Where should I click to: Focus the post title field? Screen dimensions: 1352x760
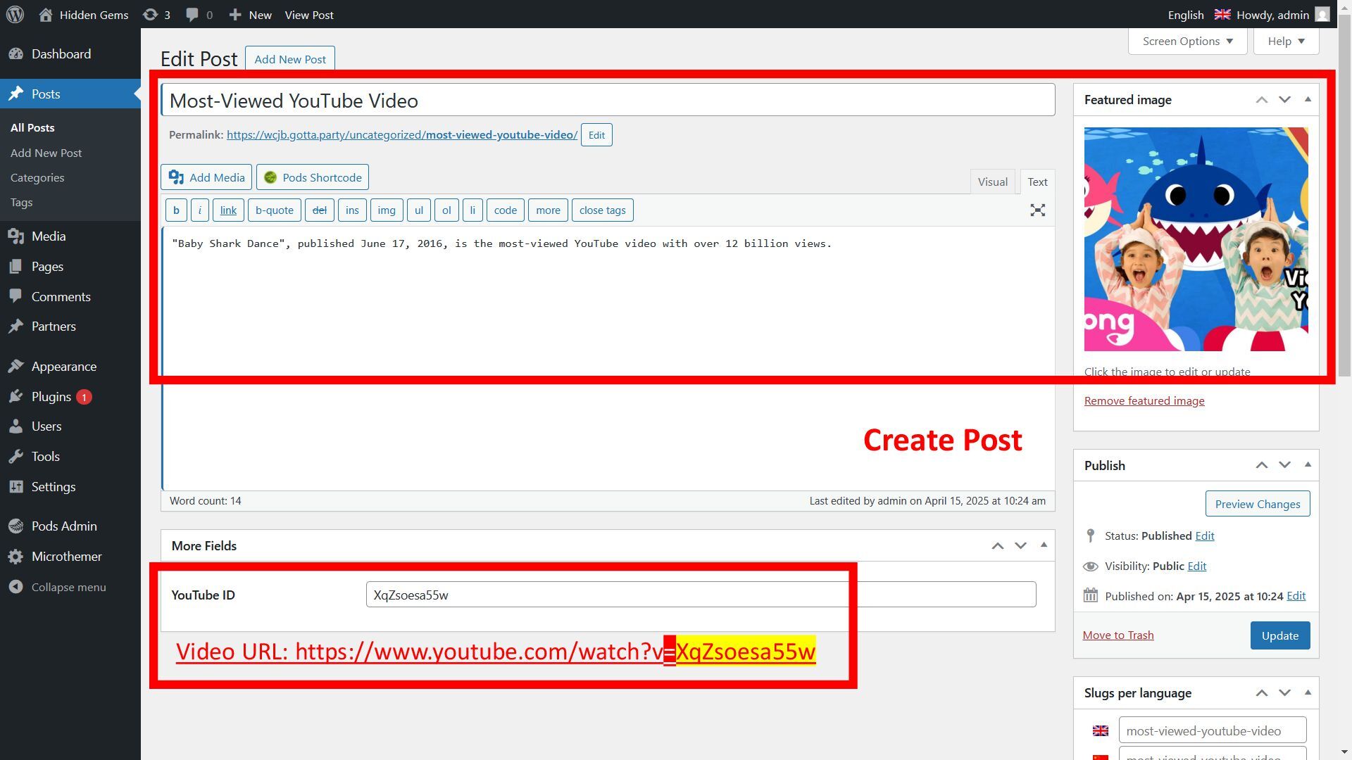[608, 101]
